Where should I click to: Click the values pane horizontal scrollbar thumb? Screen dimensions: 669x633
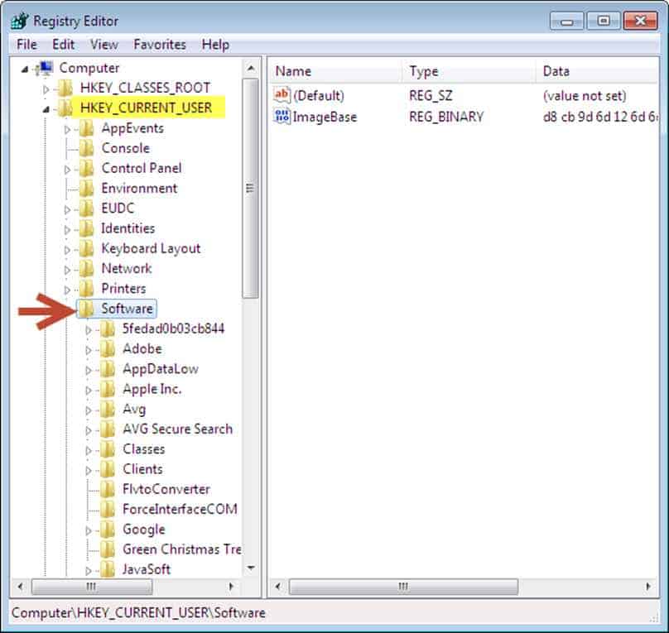click(x=403, y=587)
